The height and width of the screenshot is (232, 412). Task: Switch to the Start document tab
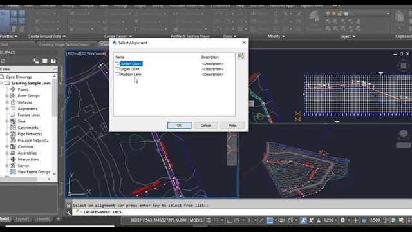[x=5, y=44]
